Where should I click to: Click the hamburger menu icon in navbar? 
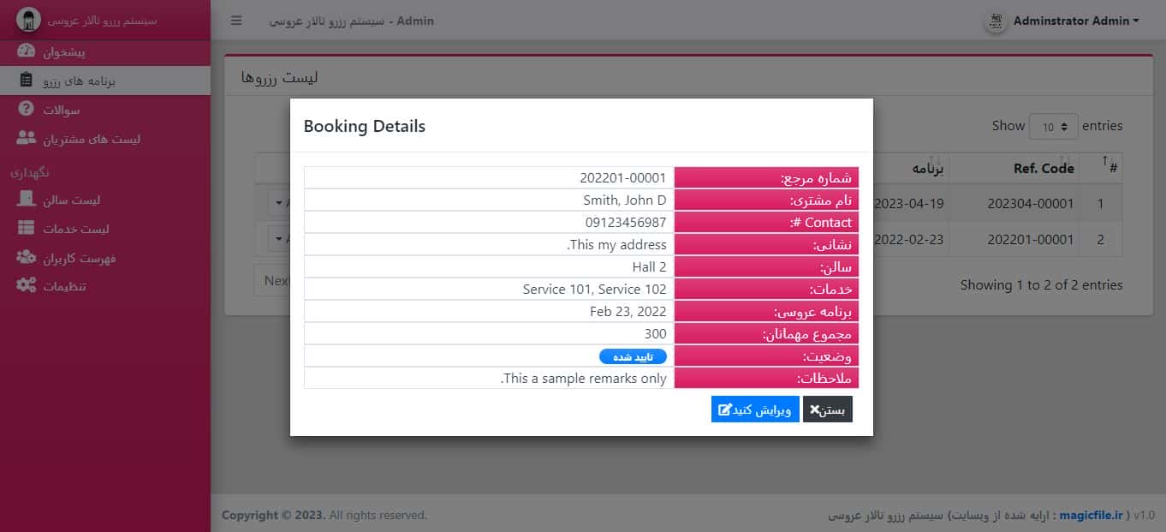coord(236,21)
